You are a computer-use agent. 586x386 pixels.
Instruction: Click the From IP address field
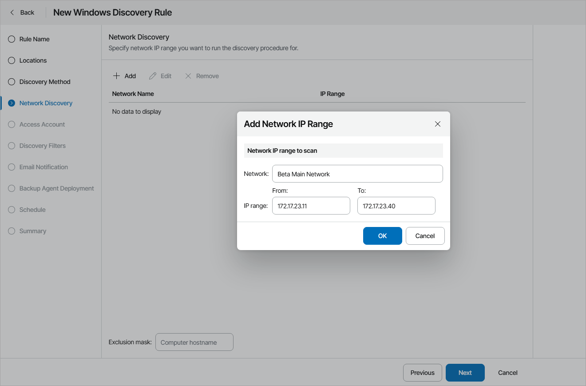point(311,206)
